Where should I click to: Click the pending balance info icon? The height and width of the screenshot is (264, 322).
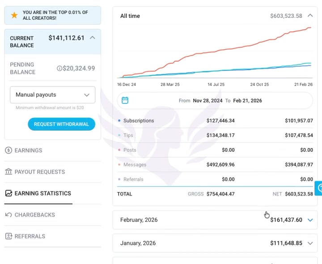(59, 68)
